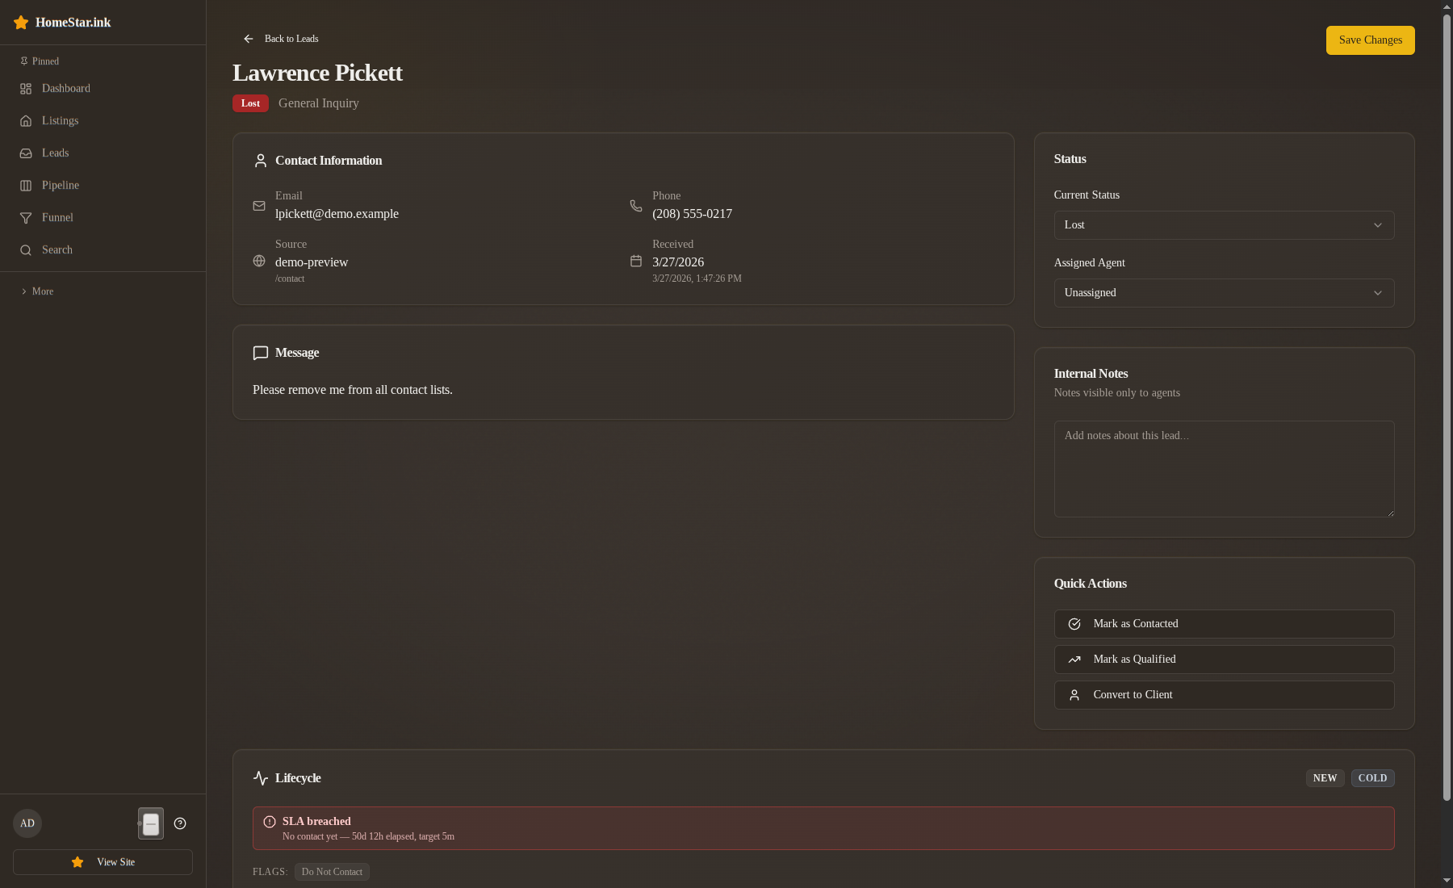Click the phone number (208) 555-0217

pos(692,214)
